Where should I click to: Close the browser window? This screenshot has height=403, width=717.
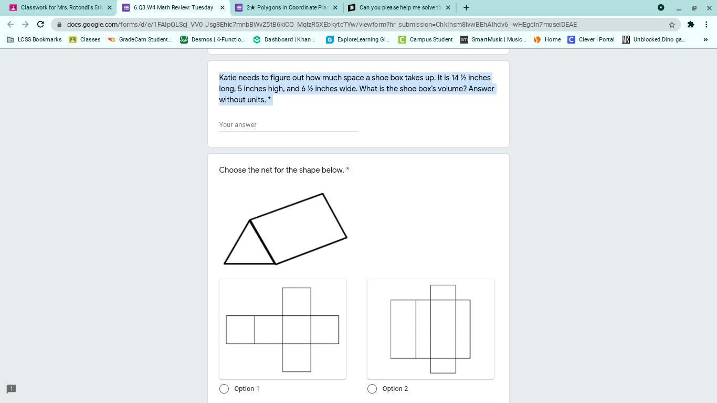708,7
